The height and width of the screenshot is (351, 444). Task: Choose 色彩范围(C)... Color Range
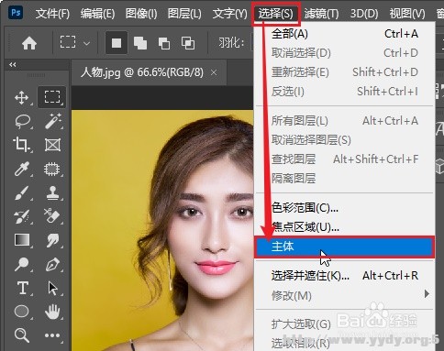coord(345,208)
